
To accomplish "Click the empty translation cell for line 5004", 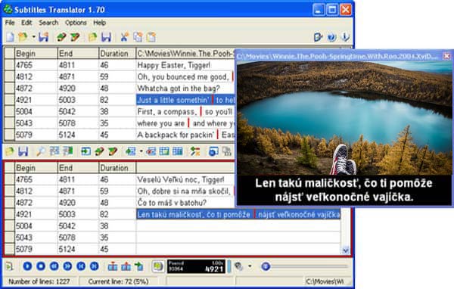I will coord(238,226).
